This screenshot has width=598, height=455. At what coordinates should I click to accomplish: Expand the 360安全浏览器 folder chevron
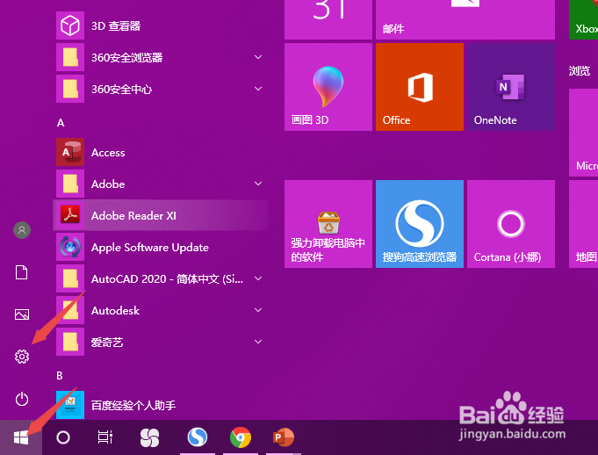point(258,57)
